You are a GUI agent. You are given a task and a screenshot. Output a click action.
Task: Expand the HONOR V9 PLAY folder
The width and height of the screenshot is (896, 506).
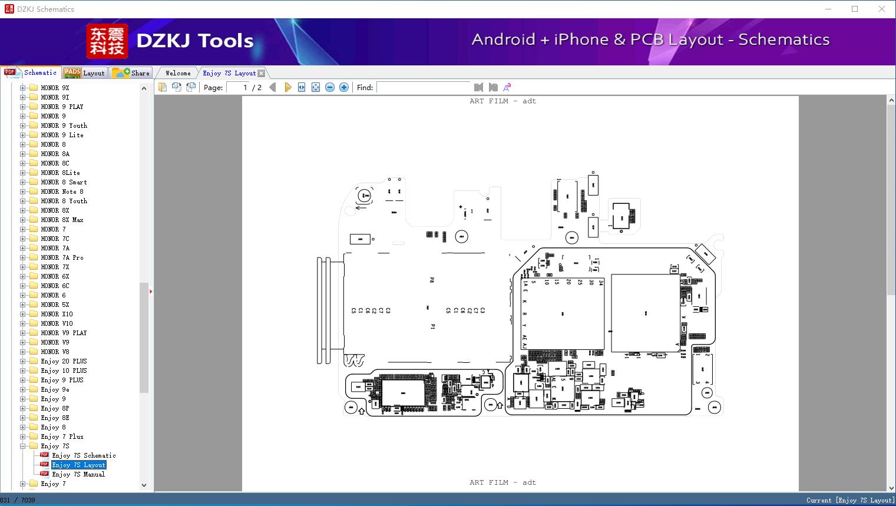[22, 333]
